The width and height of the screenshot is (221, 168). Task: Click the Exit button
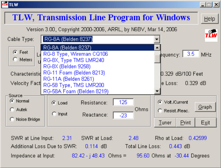coord(205,123)
